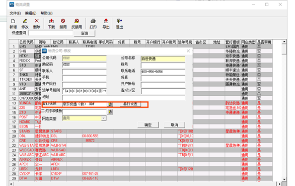Click the browse icon beside the 二次打印模板 field
Screen dimensions: 295x186
(x=110, y=112)
